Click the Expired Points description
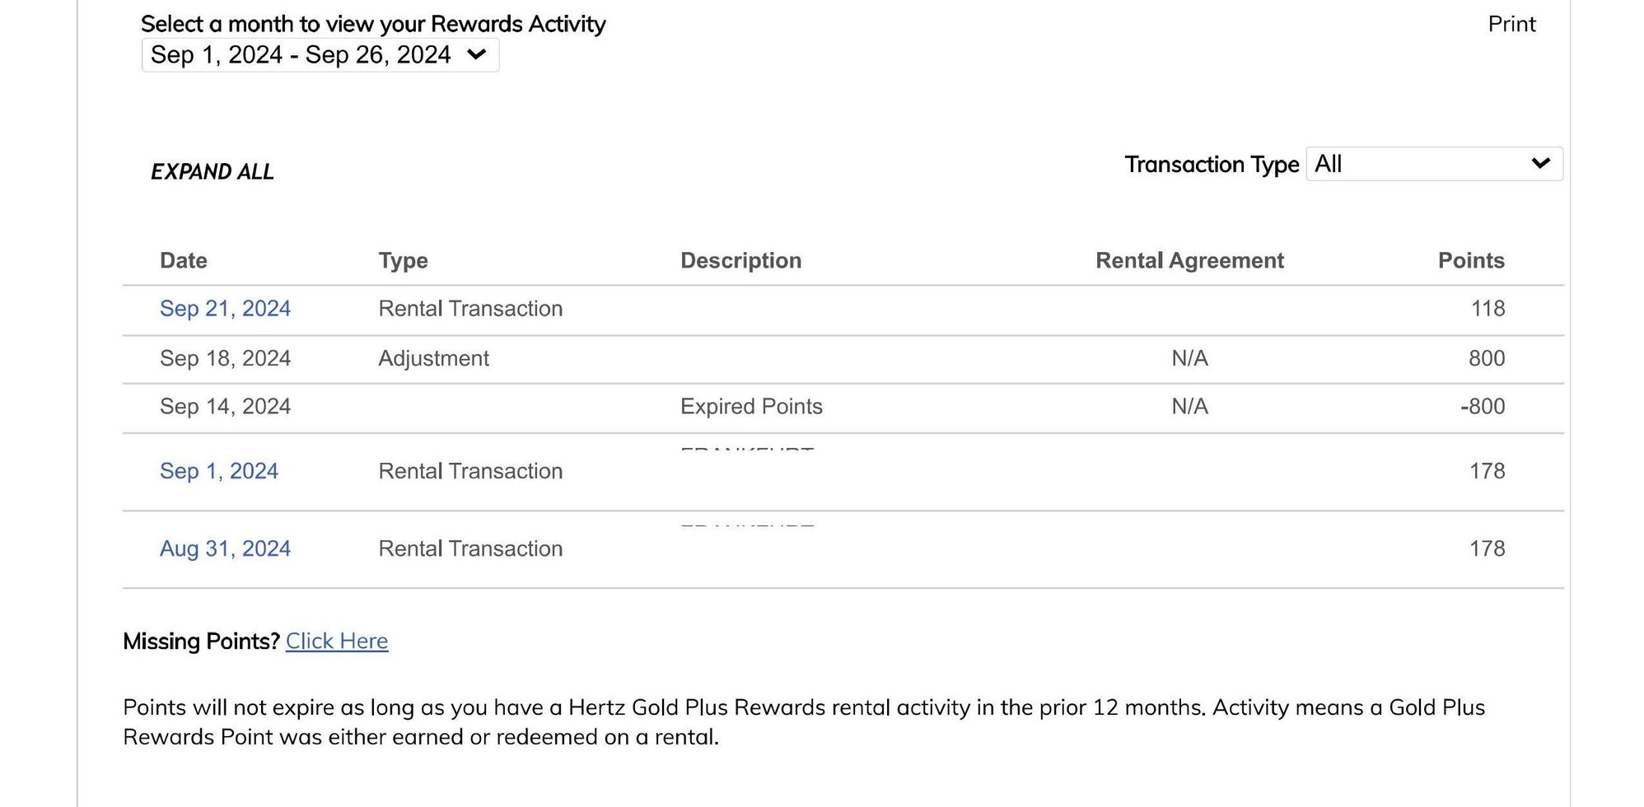 point(751,406)
